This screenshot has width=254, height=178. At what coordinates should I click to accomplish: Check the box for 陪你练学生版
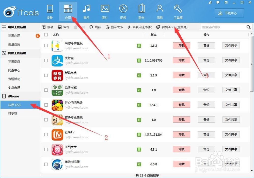(46, 46)
